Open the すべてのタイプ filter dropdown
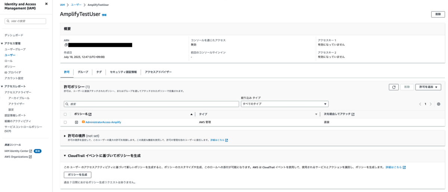 [284, 104]
